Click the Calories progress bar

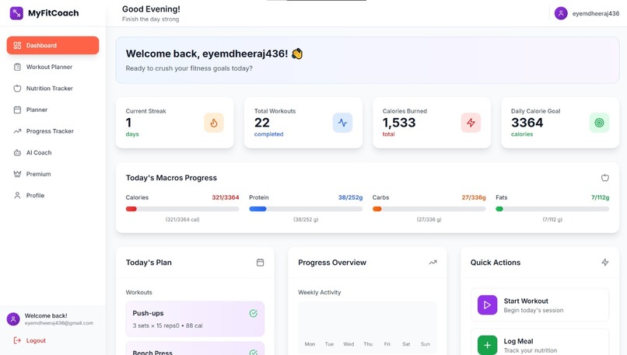tap(182, 209)
